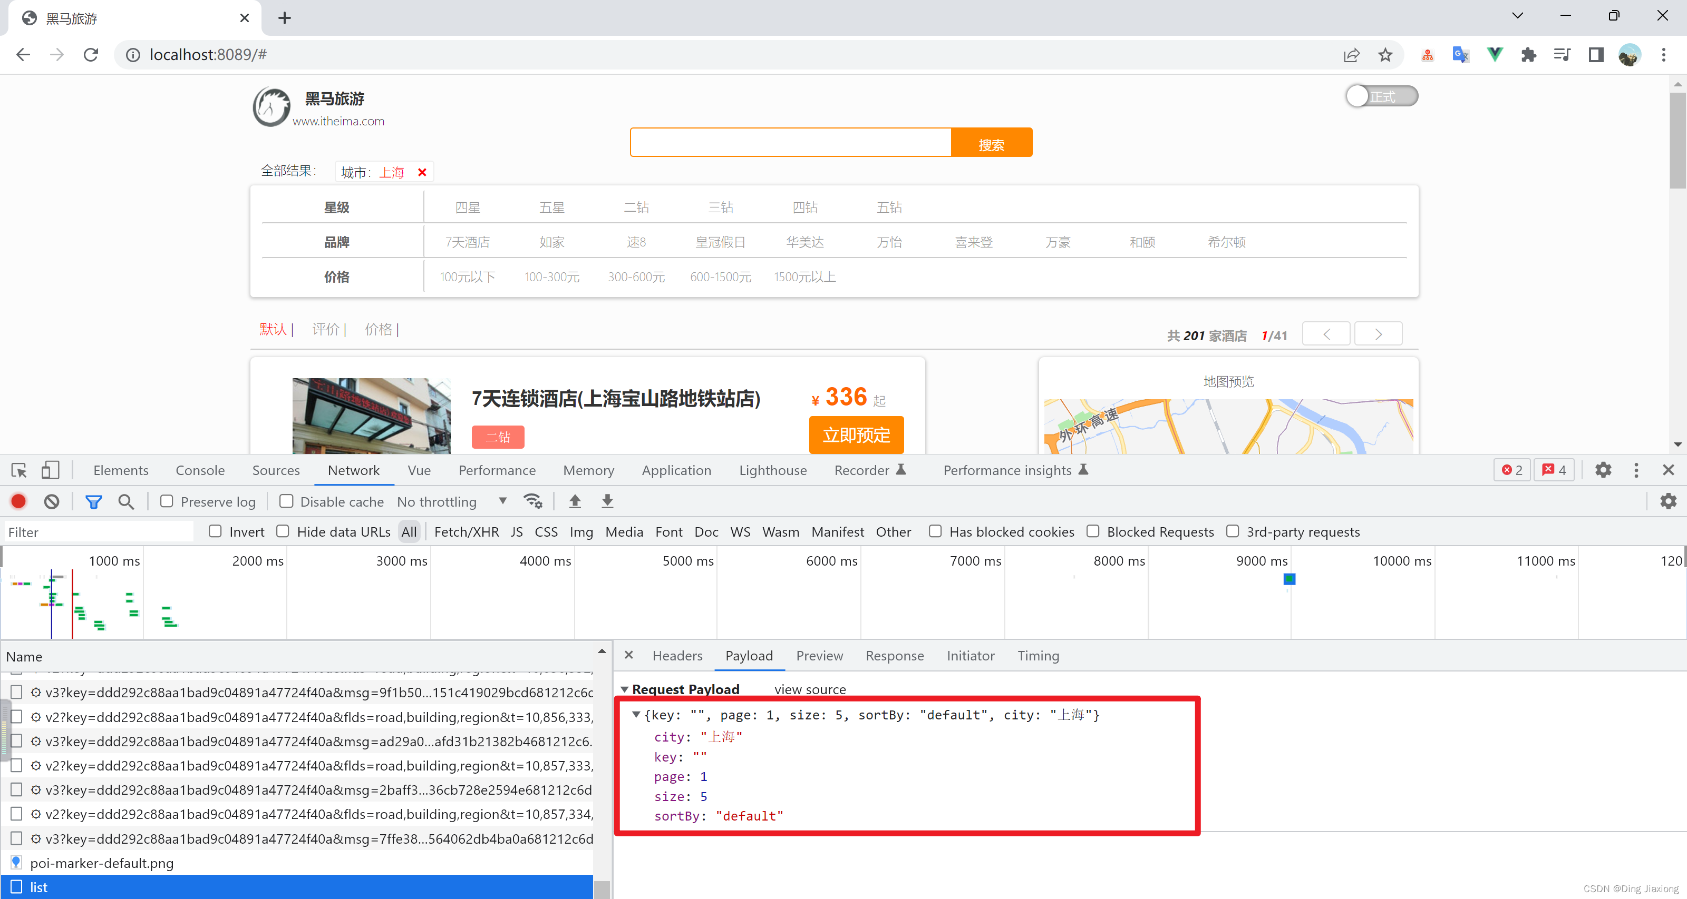Open the Sources tab
Screen dimensions: 1687x899
[276, 470]
